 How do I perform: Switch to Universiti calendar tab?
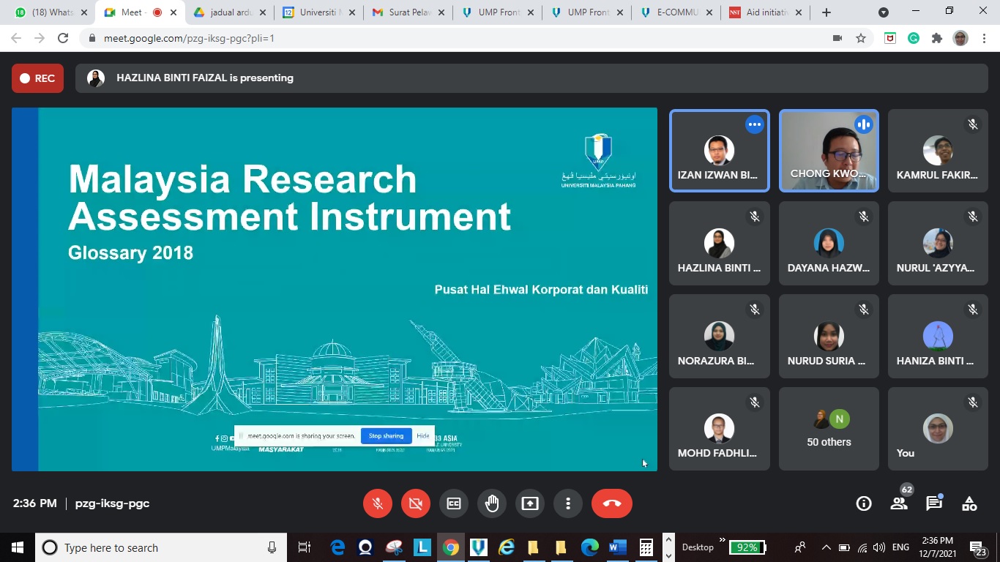point(318,12)
